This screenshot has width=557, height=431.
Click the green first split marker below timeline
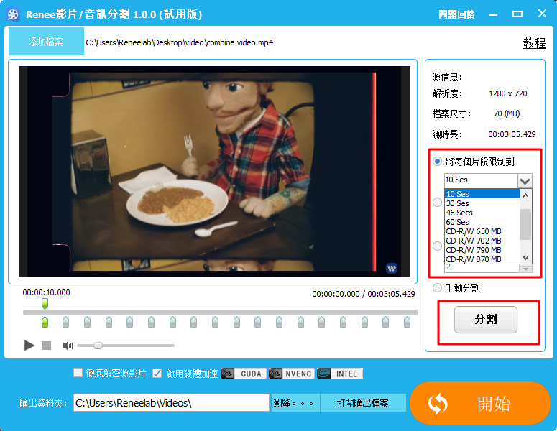[45, 322]
